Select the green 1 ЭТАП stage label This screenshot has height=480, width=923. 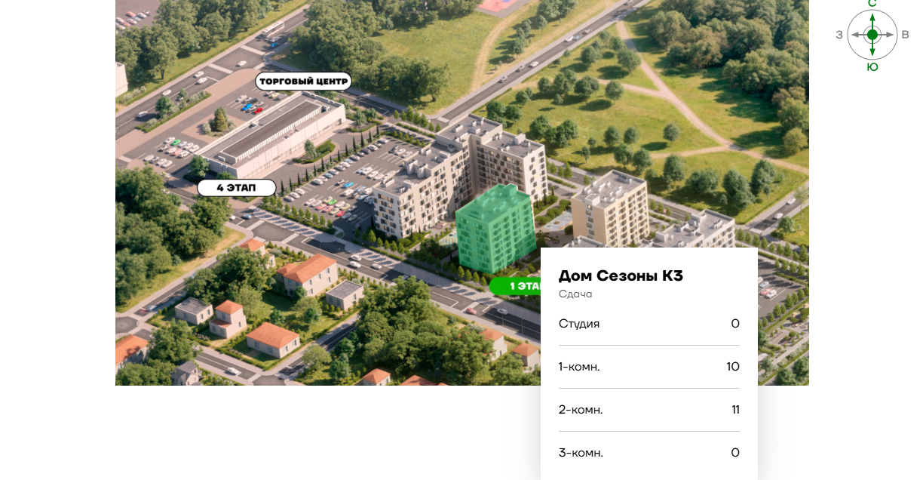pos(517,286)
